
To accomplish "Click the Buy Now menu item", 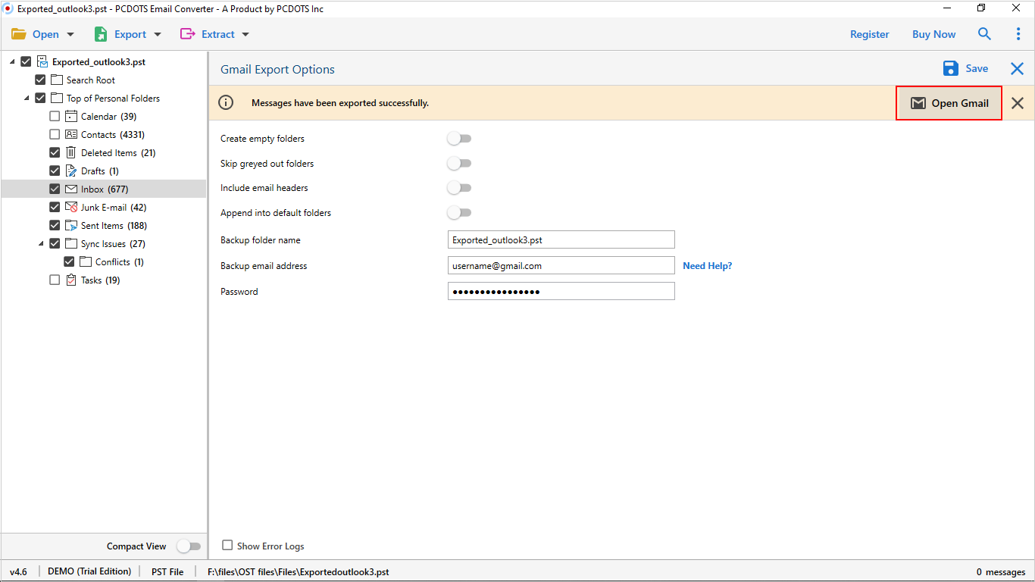I will coord(934,34).
